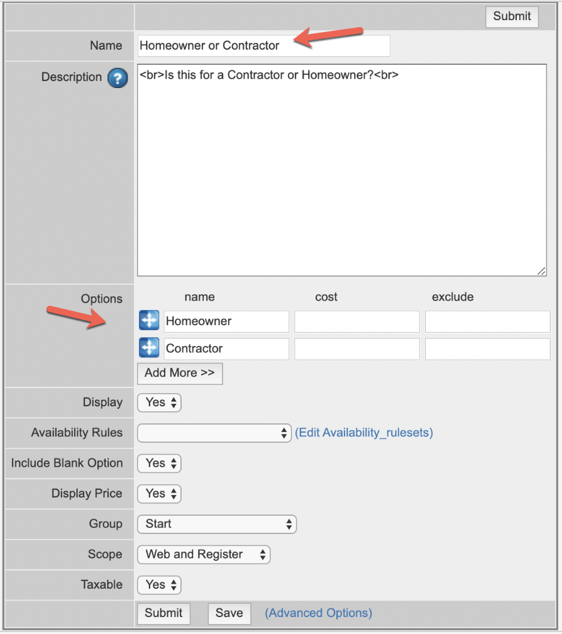Click the Description help question mark icon

point(118,78)
